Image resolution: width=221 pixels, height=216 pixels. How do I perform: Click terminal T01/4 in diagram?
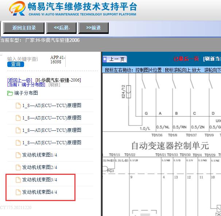[x=197, y=155]
